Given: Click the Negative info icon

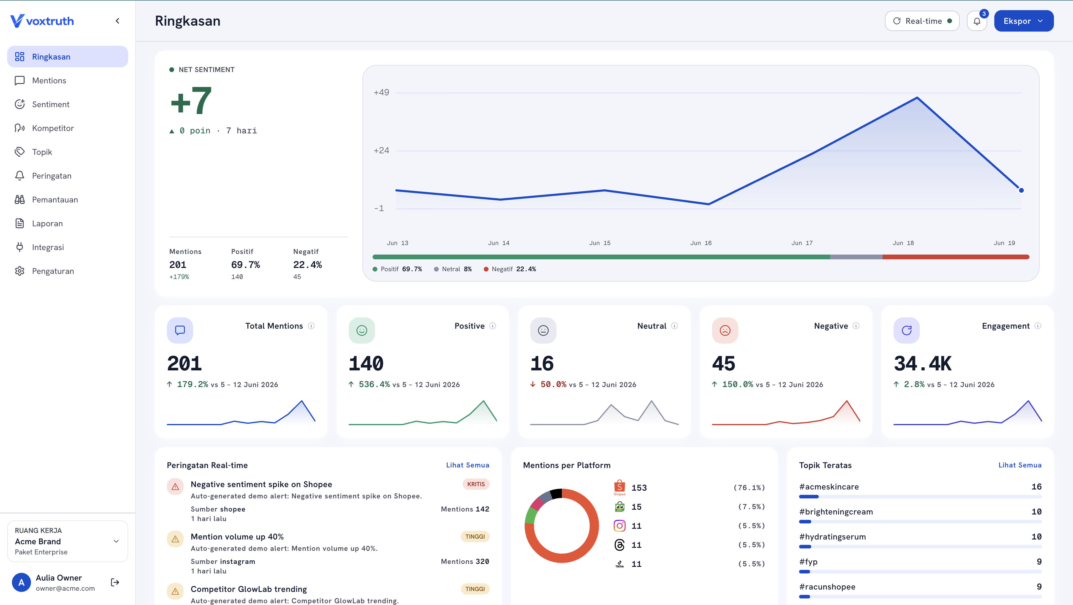Looking at the screenshot, I should pyautogui.click(x=856, y=326).
